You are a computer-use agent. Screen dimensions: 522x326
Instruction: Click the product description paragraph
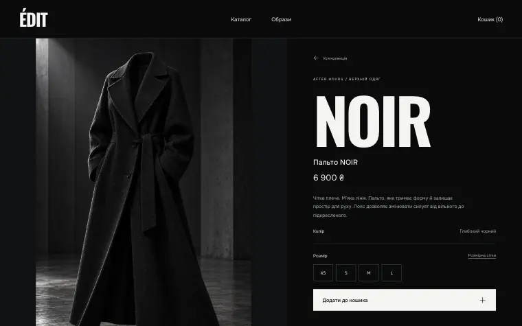388,207
